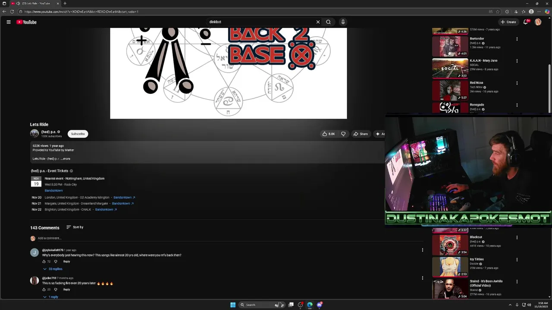Dislike @jadec710's comment

tap(55, 289)
